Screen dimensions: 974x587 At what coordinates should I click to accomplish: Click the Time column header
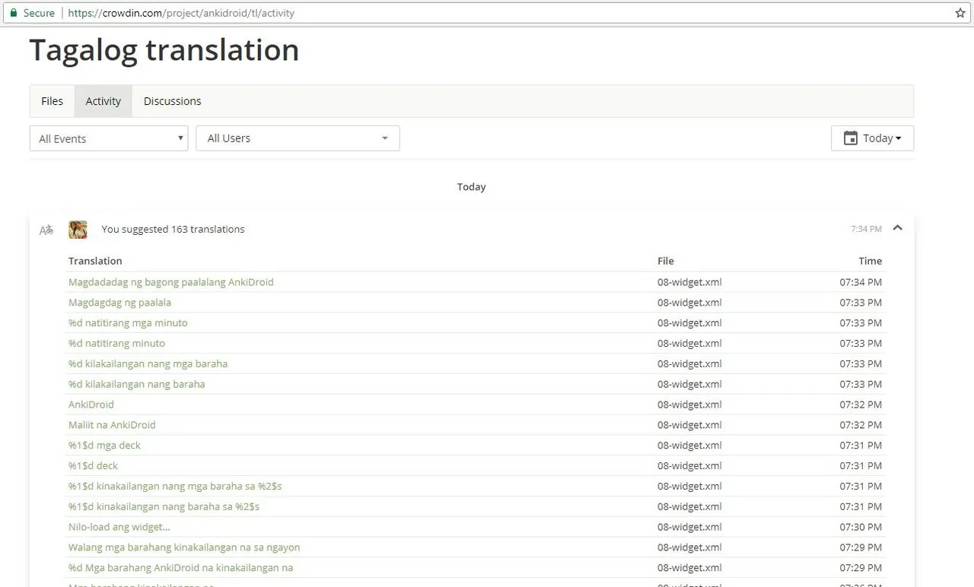point(871,261)
